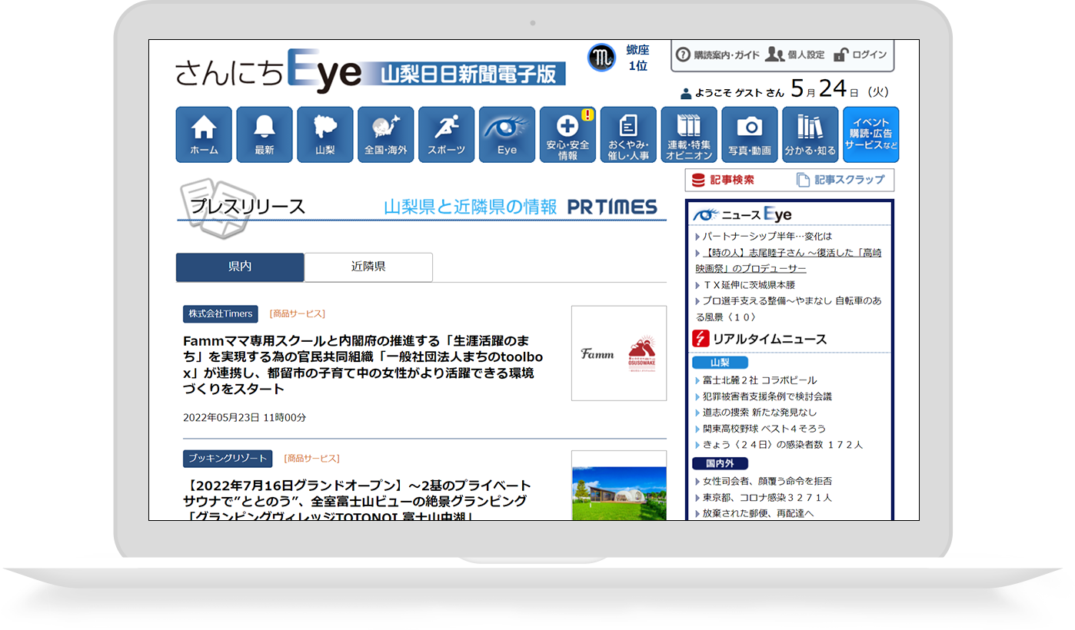Open 犯罪被害者支援条例で検討会議 link
Viewport: 1075px width, 630px height.
point(767,396)
